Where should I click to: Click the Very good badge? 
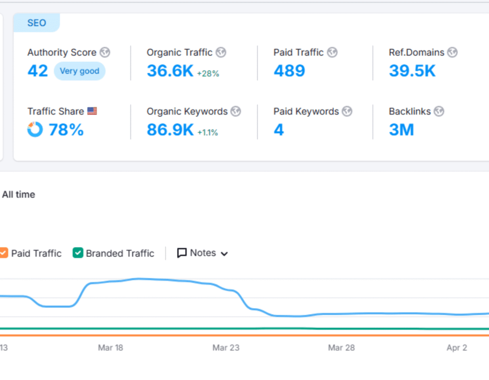coord(79,71)
